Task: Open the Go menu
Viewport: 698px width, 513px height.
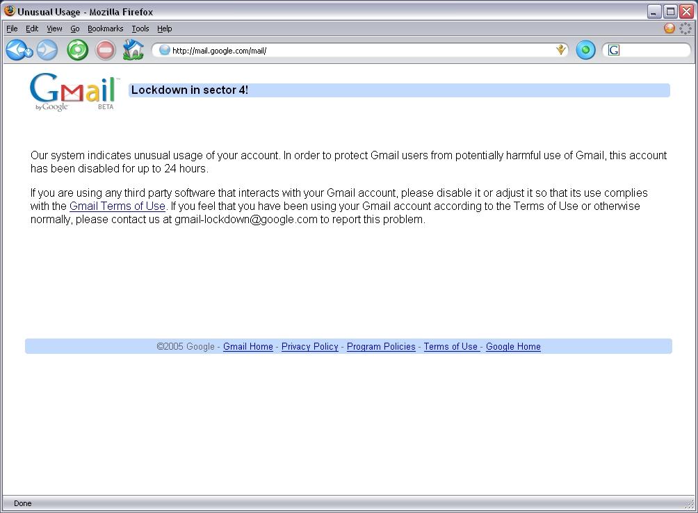Action: (x=75, y=28)
